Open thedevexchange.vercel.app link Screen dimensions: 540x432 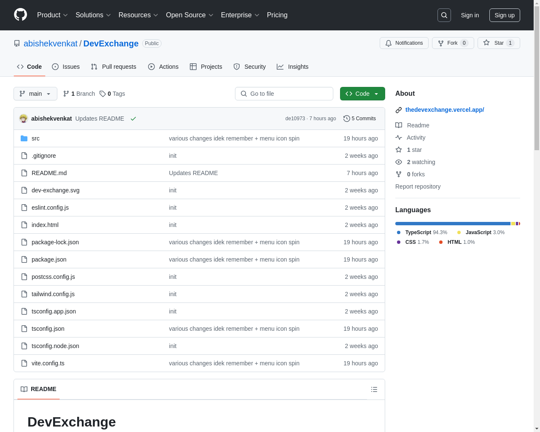coord(445,110)
